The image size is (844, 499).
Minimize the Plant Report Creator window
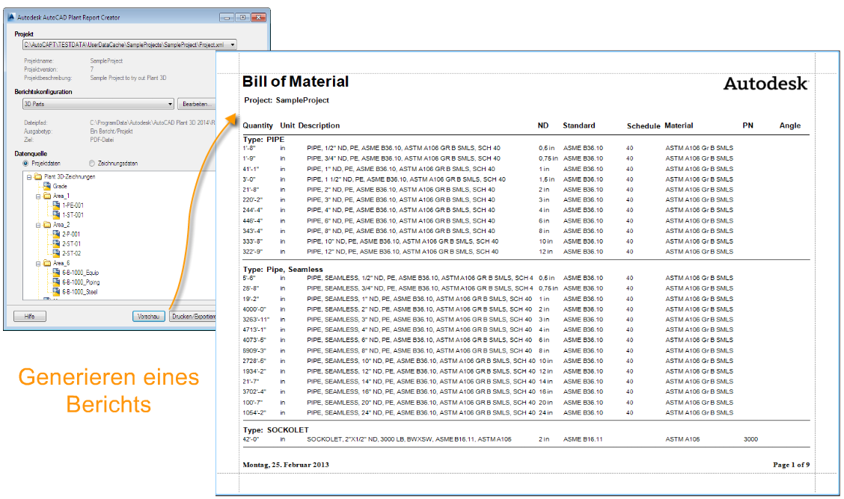[x=227, y=17]
